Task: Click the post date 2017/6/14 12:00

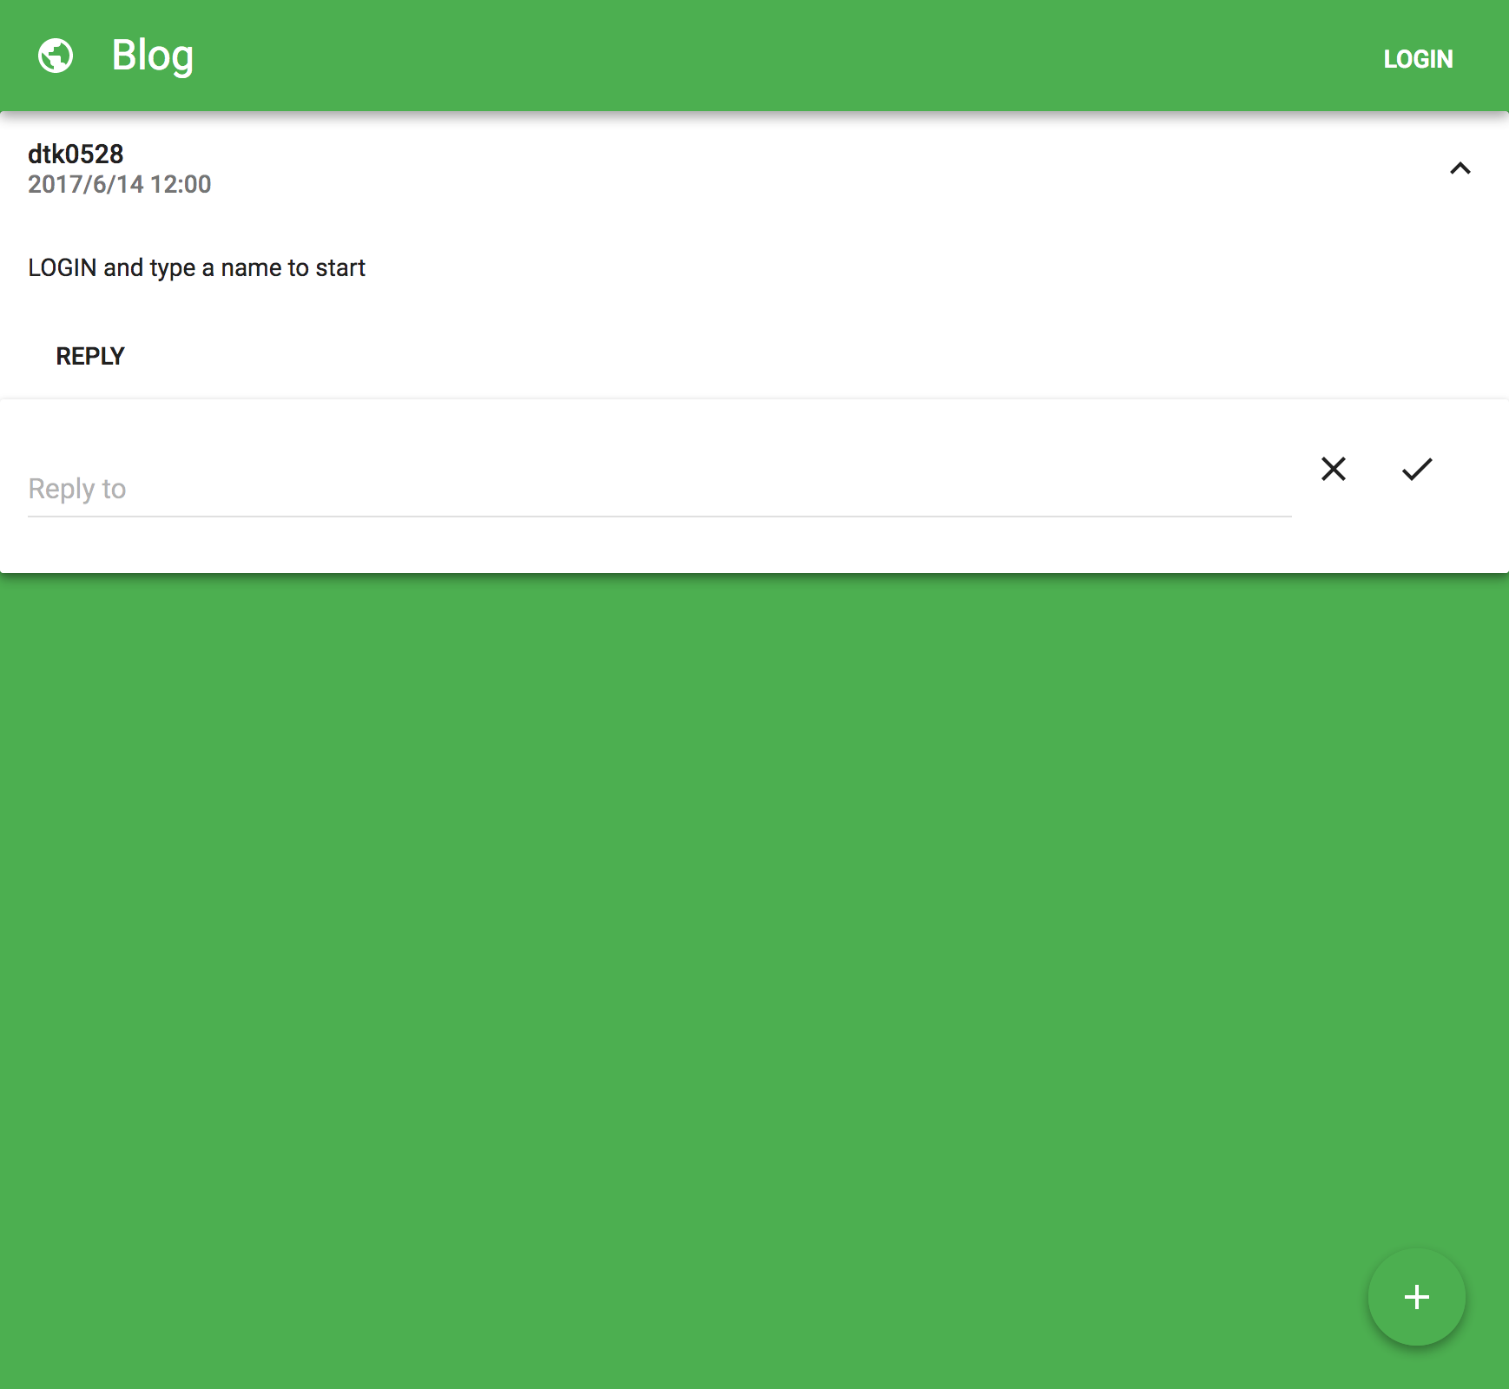Action: tap(120, 184)
